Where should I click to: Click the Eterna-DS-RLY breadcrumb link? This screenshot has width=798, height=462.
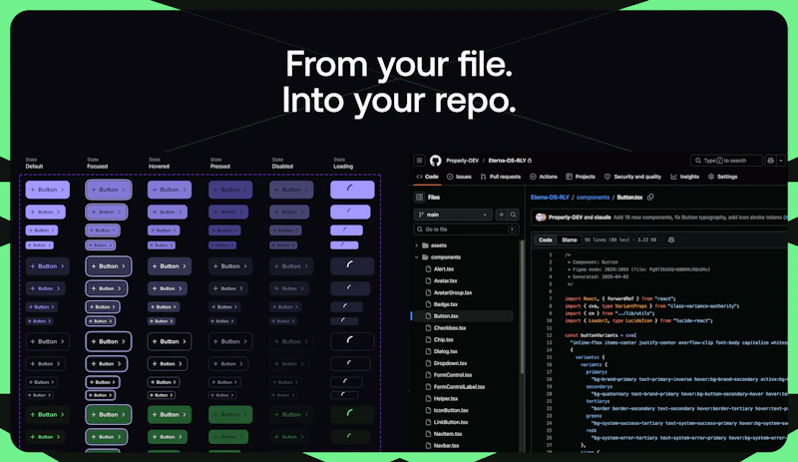tap(550, 198)
